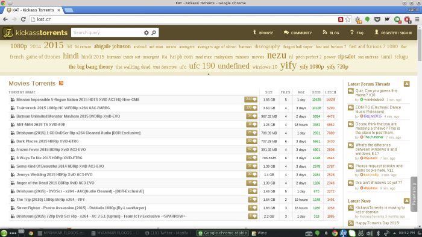Sort torrents by AGE column

pos(301,92)
